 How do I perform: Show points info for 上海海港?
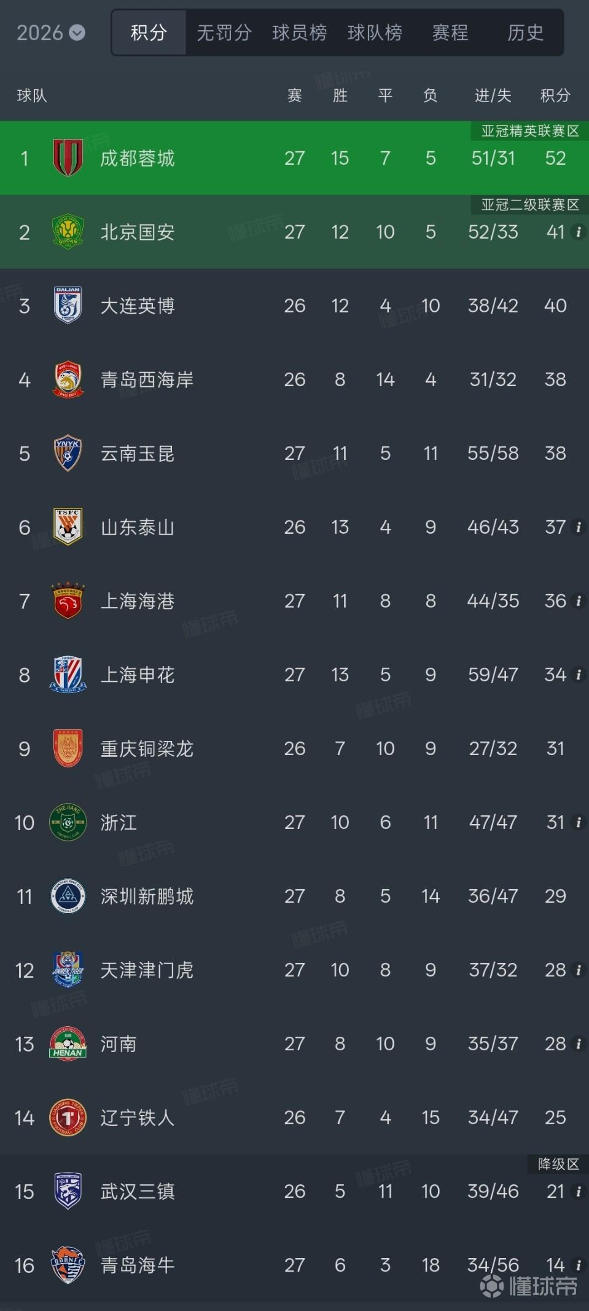point(578,601)
